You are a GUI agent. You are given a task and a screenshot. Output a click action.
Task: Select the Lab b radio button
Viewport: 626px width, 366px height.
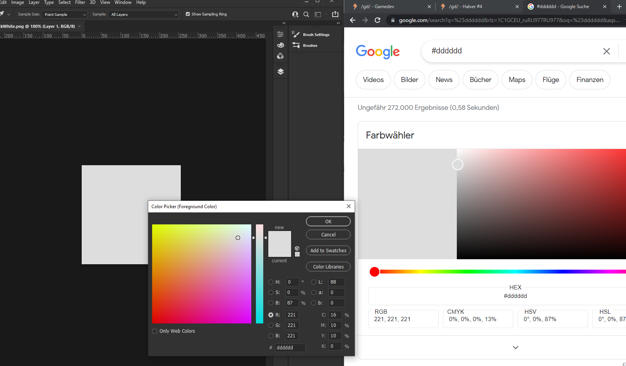pos(314,303)
